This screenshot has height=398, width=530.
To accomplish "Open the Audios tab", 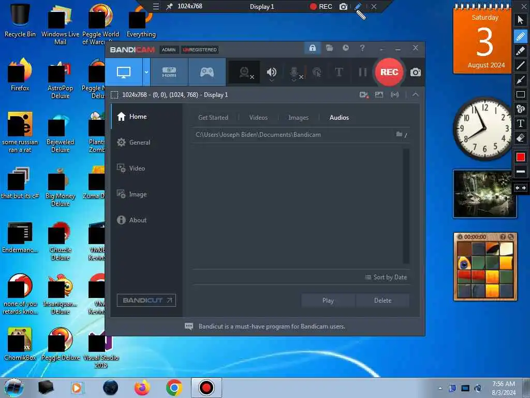I will (x=339, y=118).
